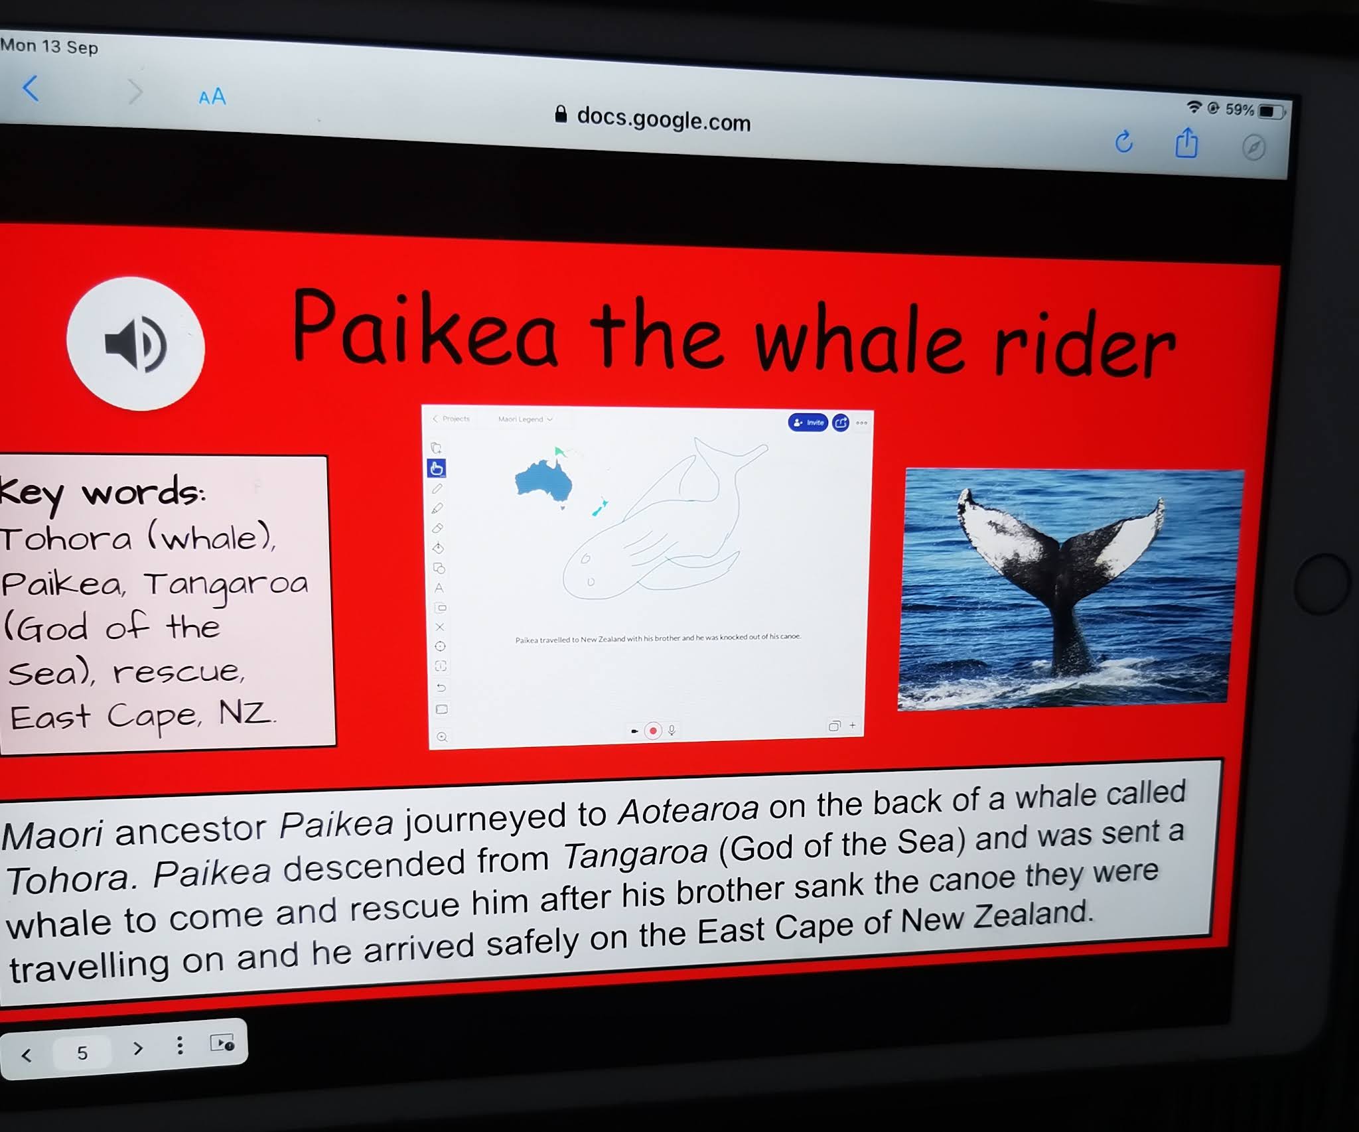Screen dimensions: 1359x1132
Task: Select the text A tool in whiteboard
Action: pos(439,588)
